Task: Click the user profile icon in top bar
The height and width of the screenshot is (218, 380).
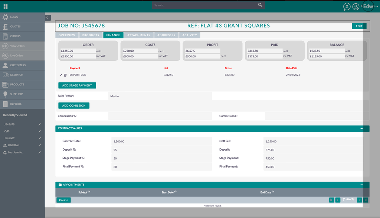Action: [x=355, y=7]
